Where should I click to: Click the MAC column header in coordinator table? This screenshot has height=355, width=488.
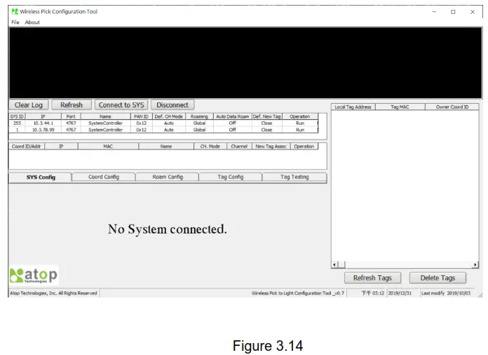[x=108, y=147]
